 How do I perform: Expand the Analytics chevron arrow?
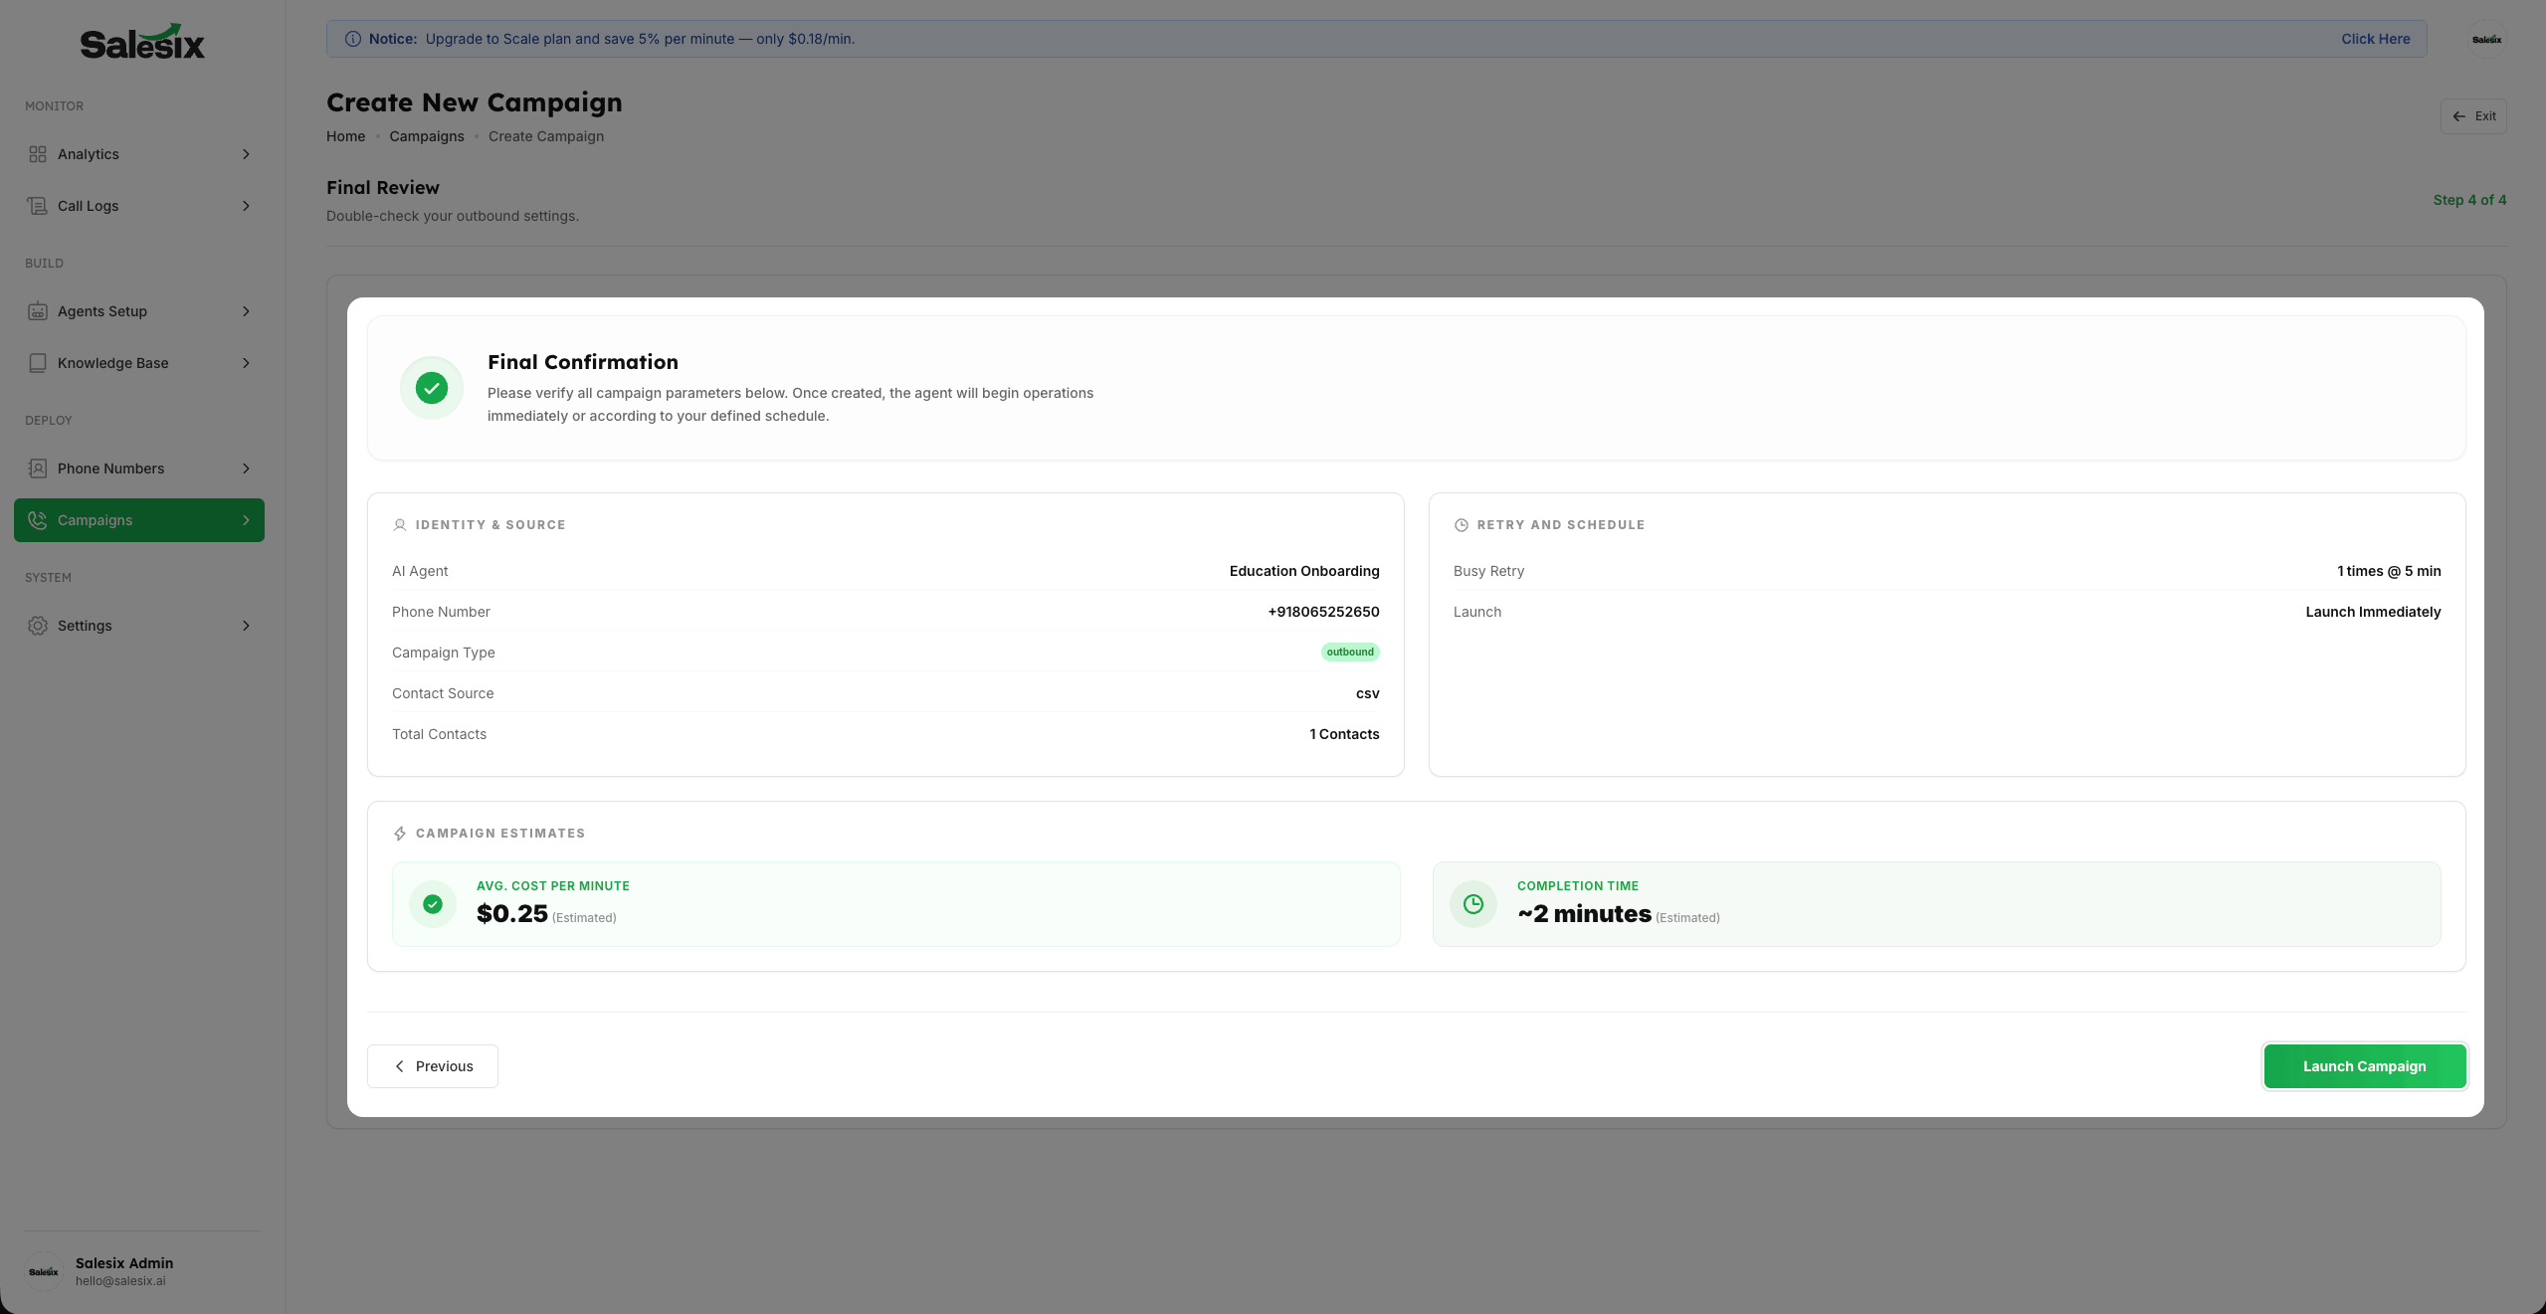[x=246, y=154]
